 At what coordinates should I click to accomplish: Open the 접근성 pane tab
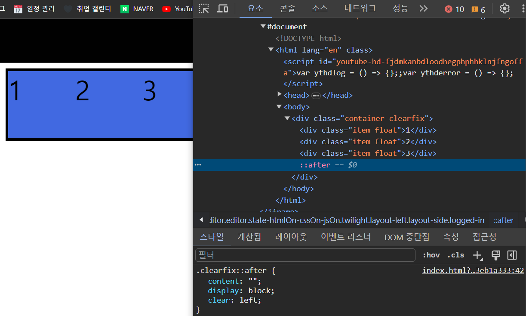click(x=484, y=237)
